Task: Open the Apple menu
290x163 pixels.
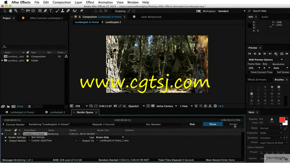Action: (6, 3)
